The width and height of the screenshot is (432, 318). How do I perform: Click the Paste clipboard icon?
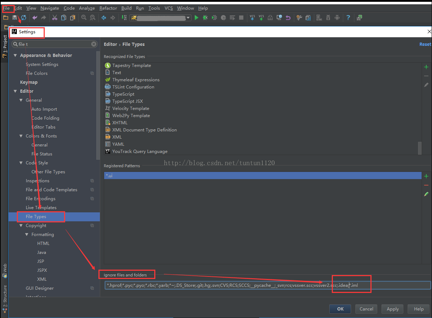point(73,18)
